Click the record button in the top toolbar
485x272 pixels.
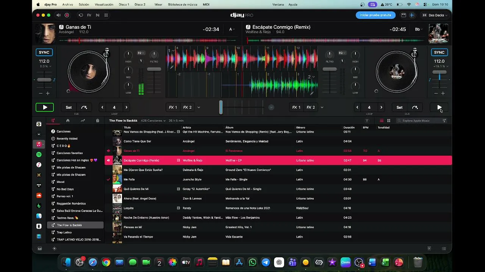[x=67, y=15]
